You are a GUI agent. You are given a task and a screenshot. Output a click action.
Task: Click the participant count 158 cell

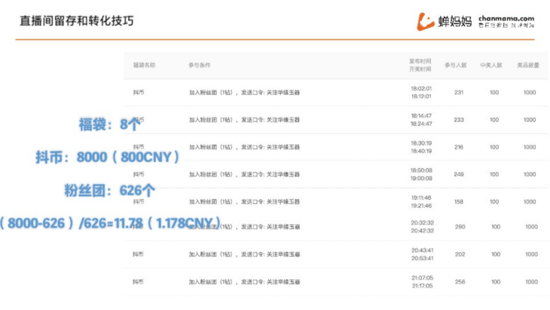[459, 202]
